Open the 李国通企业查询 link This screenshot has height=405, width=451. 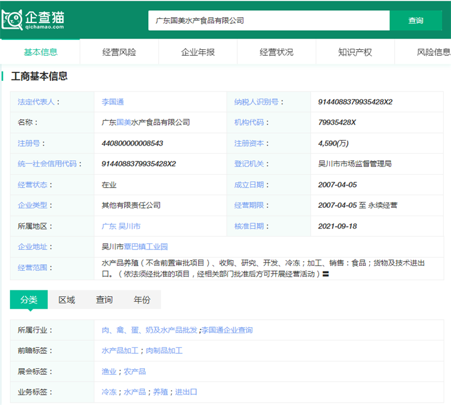coord(227,330)
